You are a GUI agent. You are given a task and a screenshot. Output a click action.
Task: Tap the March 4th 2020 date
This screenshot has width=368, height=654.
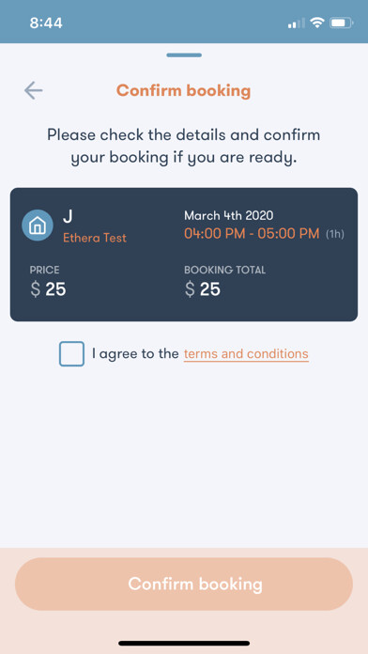(229, 215)
